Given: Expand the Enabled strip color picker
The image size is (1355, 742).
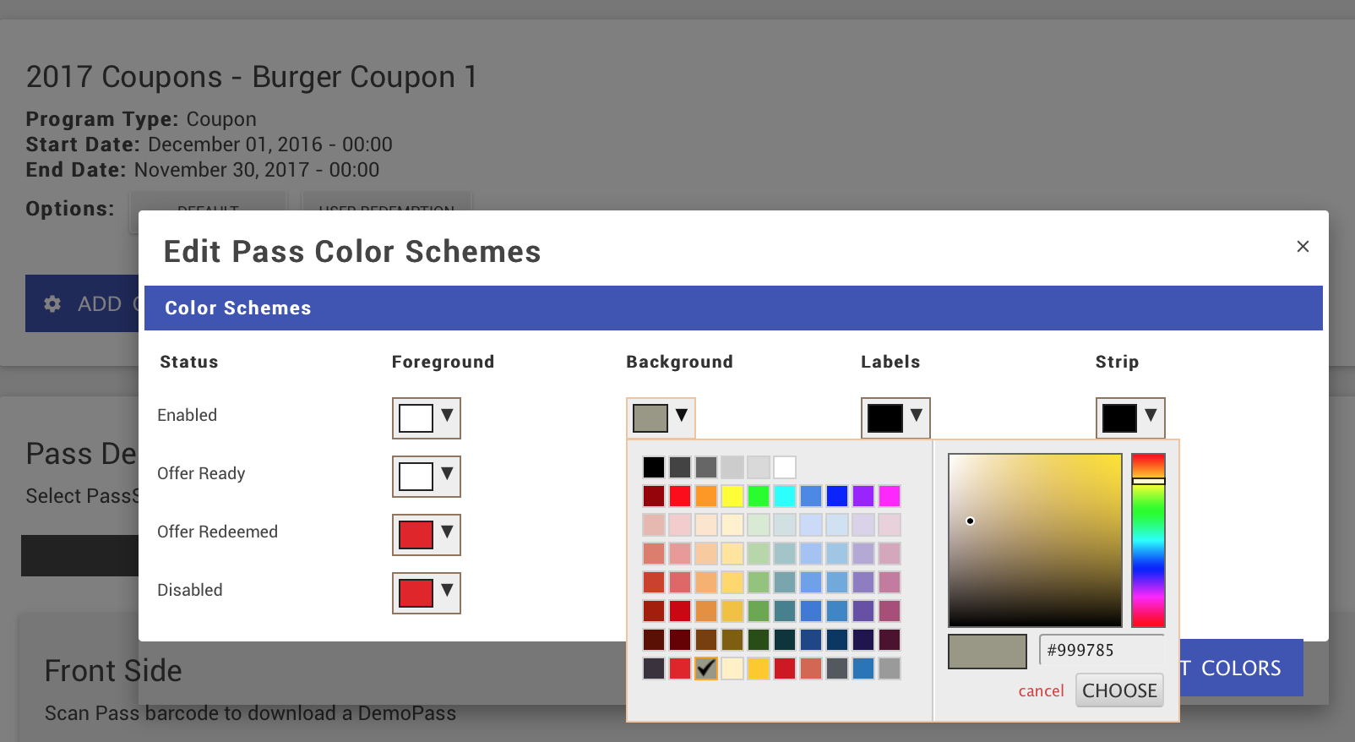Looking at the screenshot, I should [x=1129, y=417].
